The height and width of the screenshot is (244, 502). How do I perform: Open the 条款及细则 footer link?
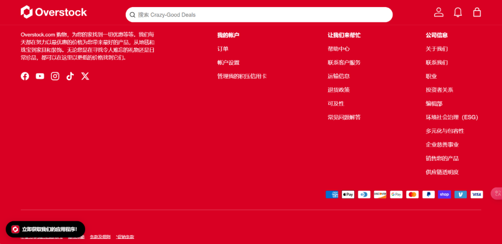(100, 237)
